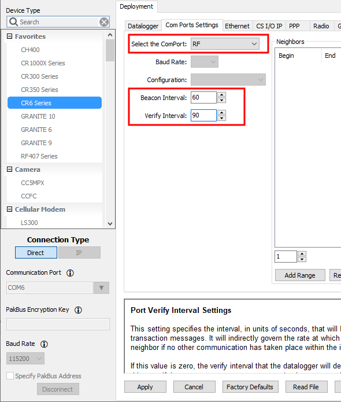Open the Datalogger tab
The image size is (341, 402).
click(143, 26)
